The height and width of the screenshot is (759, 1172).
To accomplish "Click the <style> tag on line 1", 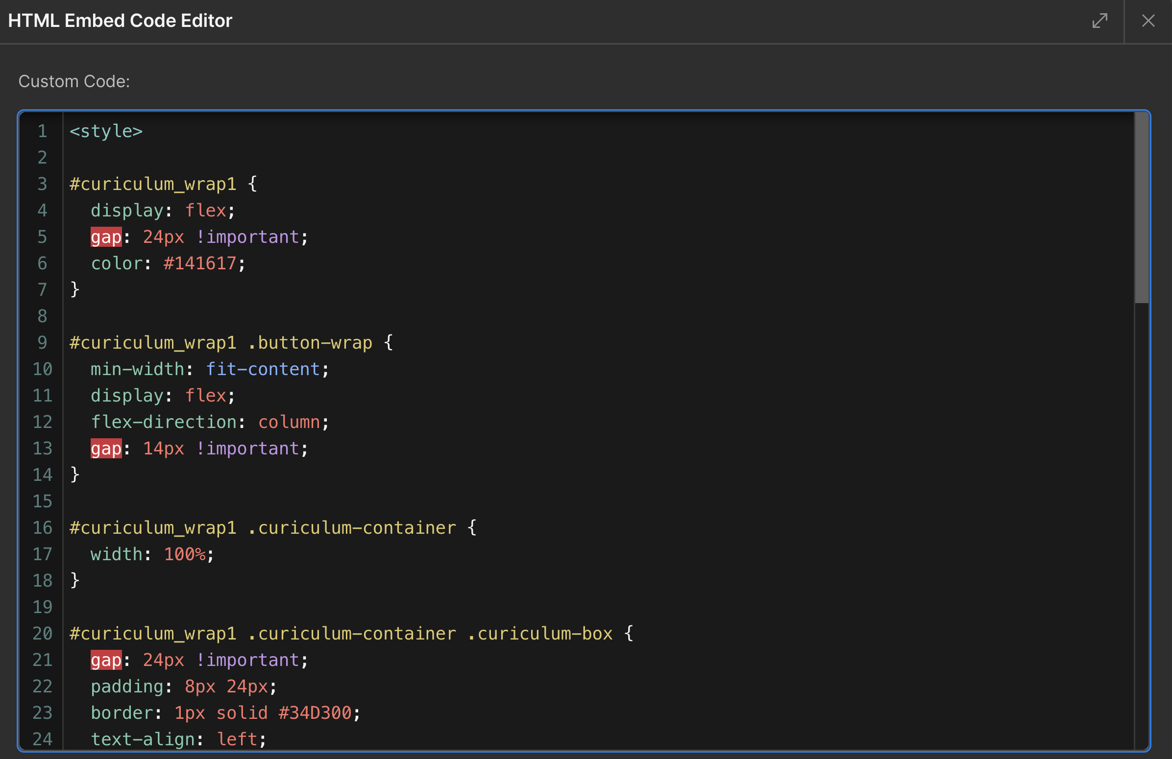I will (106, 131).
